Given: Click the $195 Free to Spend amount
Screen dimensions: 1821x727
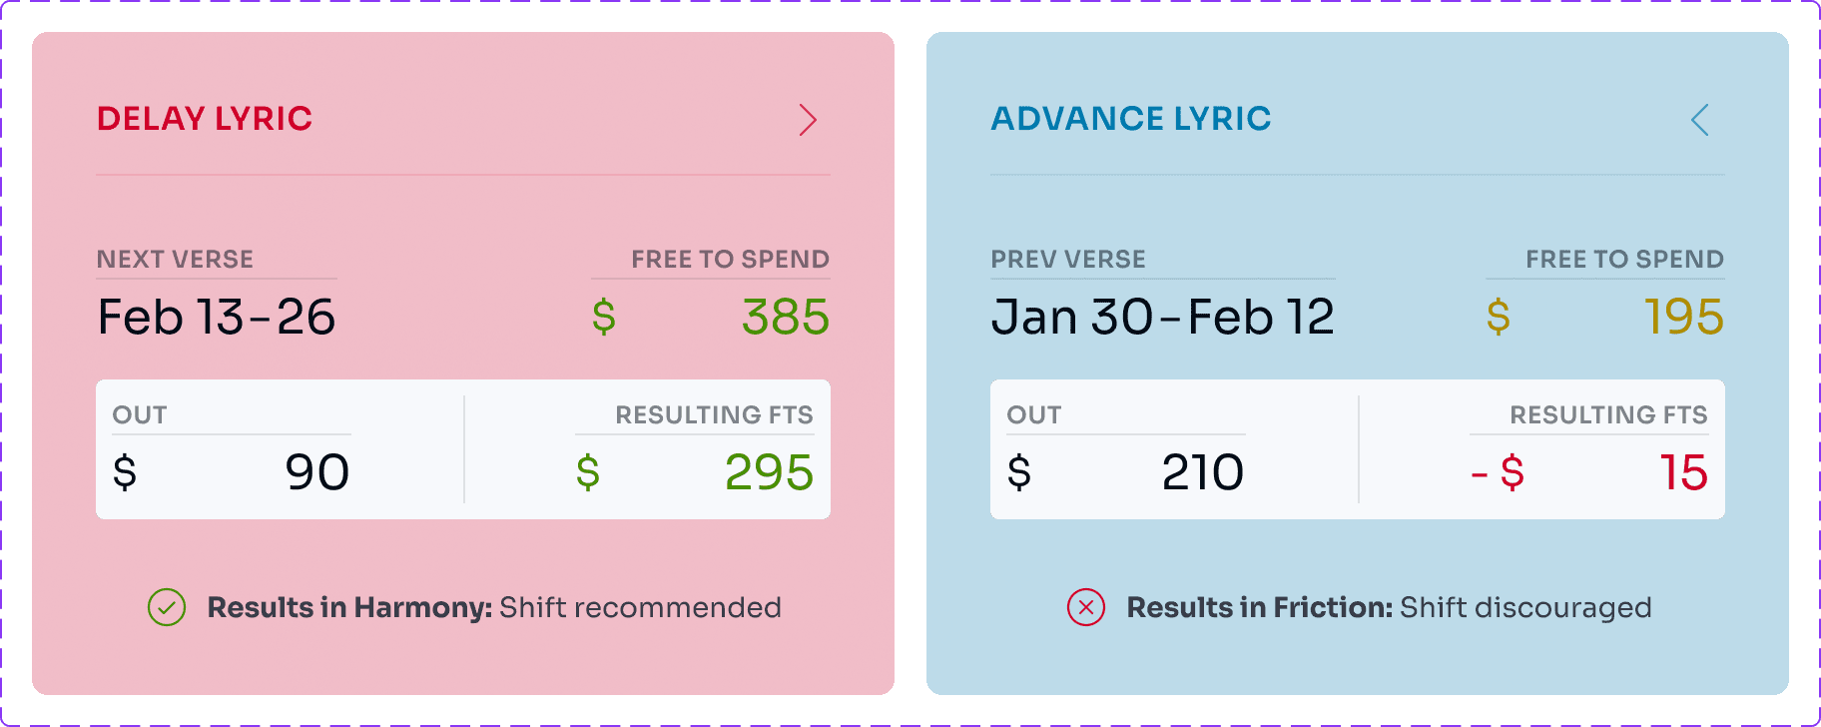Looking at the screenshot, I should [1683, 318].
